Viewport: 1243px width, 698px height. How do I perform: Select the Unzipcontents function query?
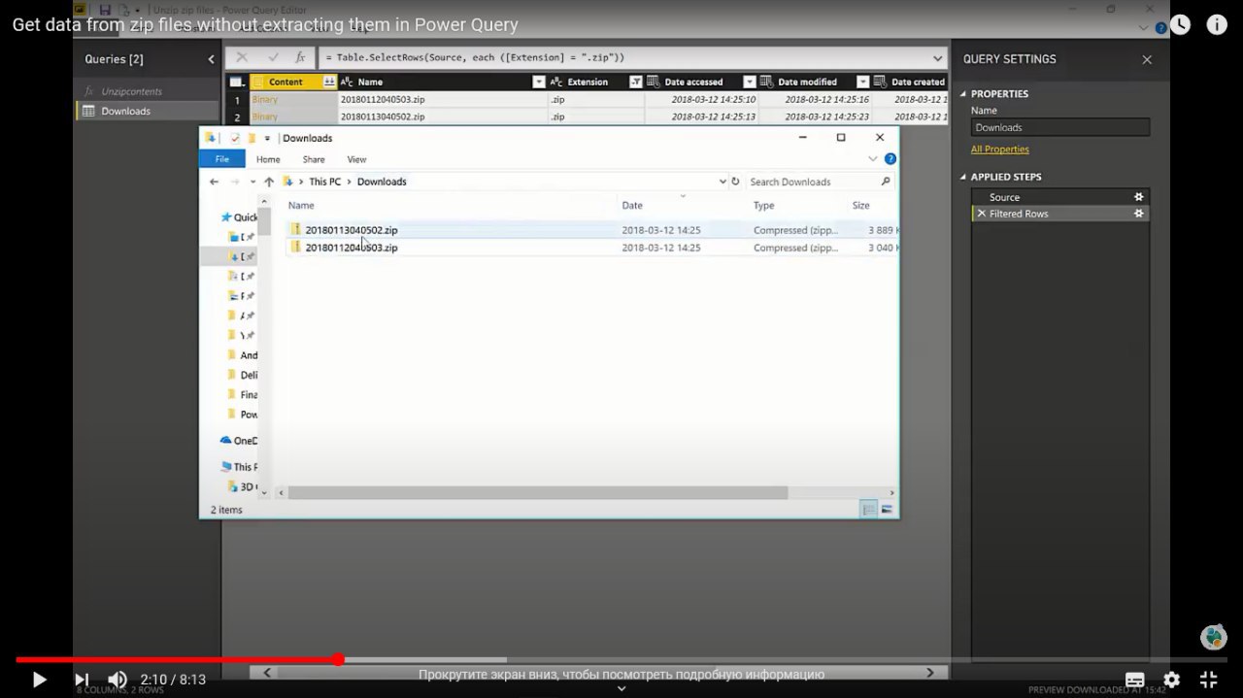[131, 91]
